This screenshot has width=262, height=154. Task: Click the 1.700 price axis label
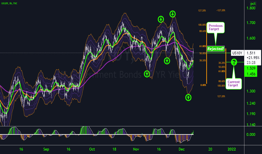251,23
